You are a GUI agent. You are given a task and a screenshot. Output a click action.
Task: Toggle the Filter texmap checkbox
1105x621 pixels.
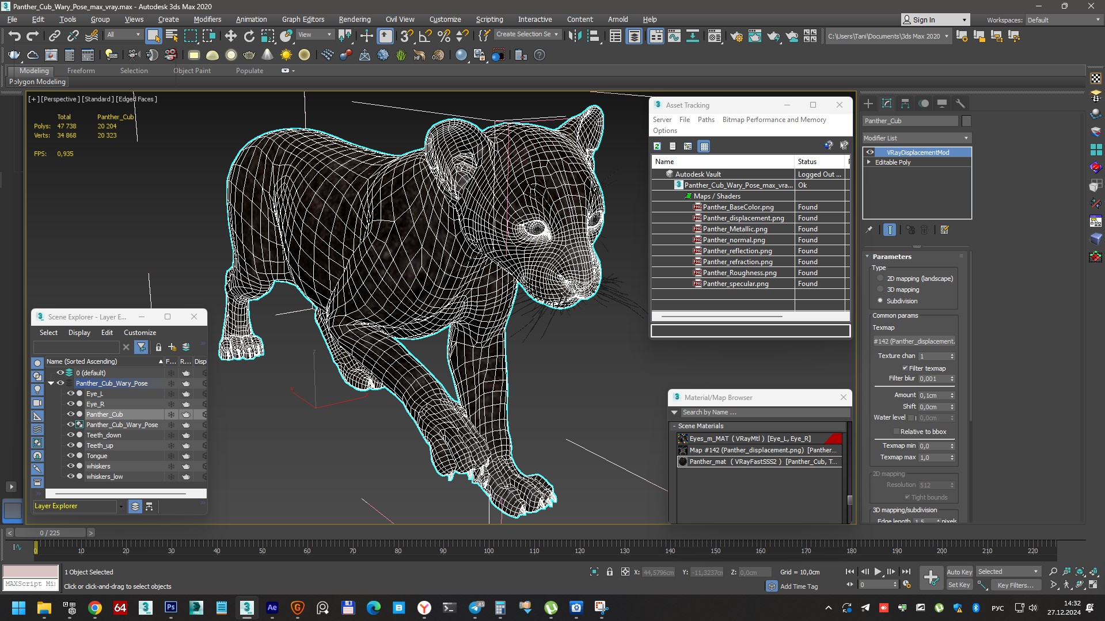point(905,368)
